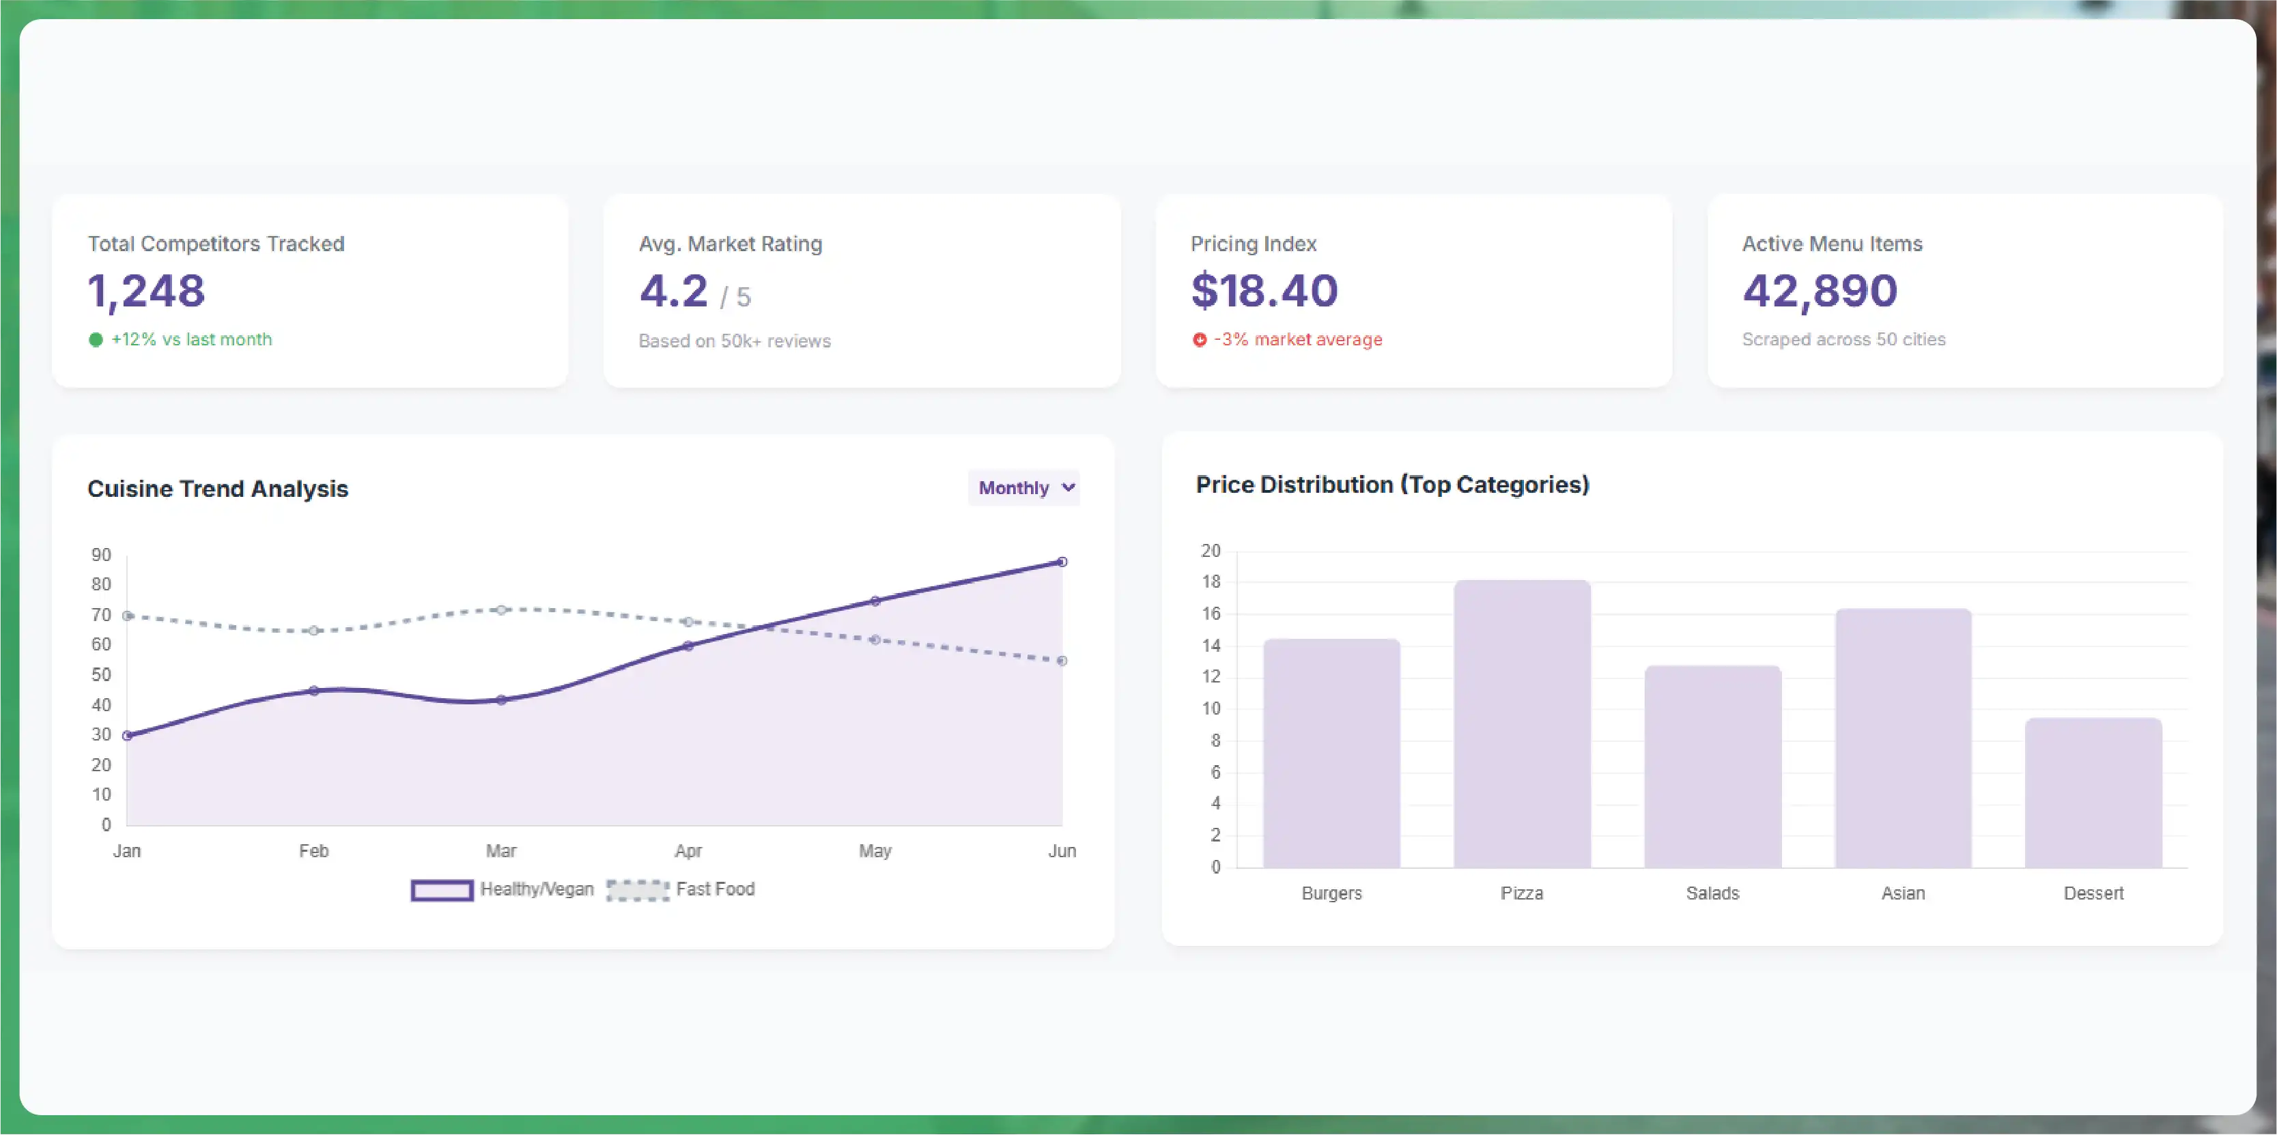Toggle the Healthy/Vegan legend swatch
The width and height of the screenshot is (2277, 1135).
point(442,889)
